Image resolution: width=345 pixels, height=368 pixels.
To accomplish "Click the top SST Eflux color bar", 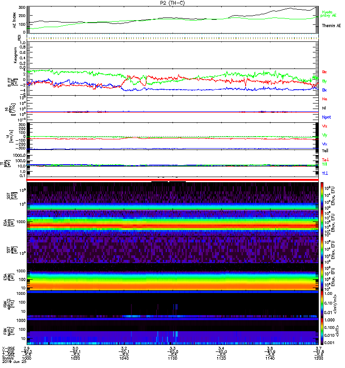I will point(322,196).
